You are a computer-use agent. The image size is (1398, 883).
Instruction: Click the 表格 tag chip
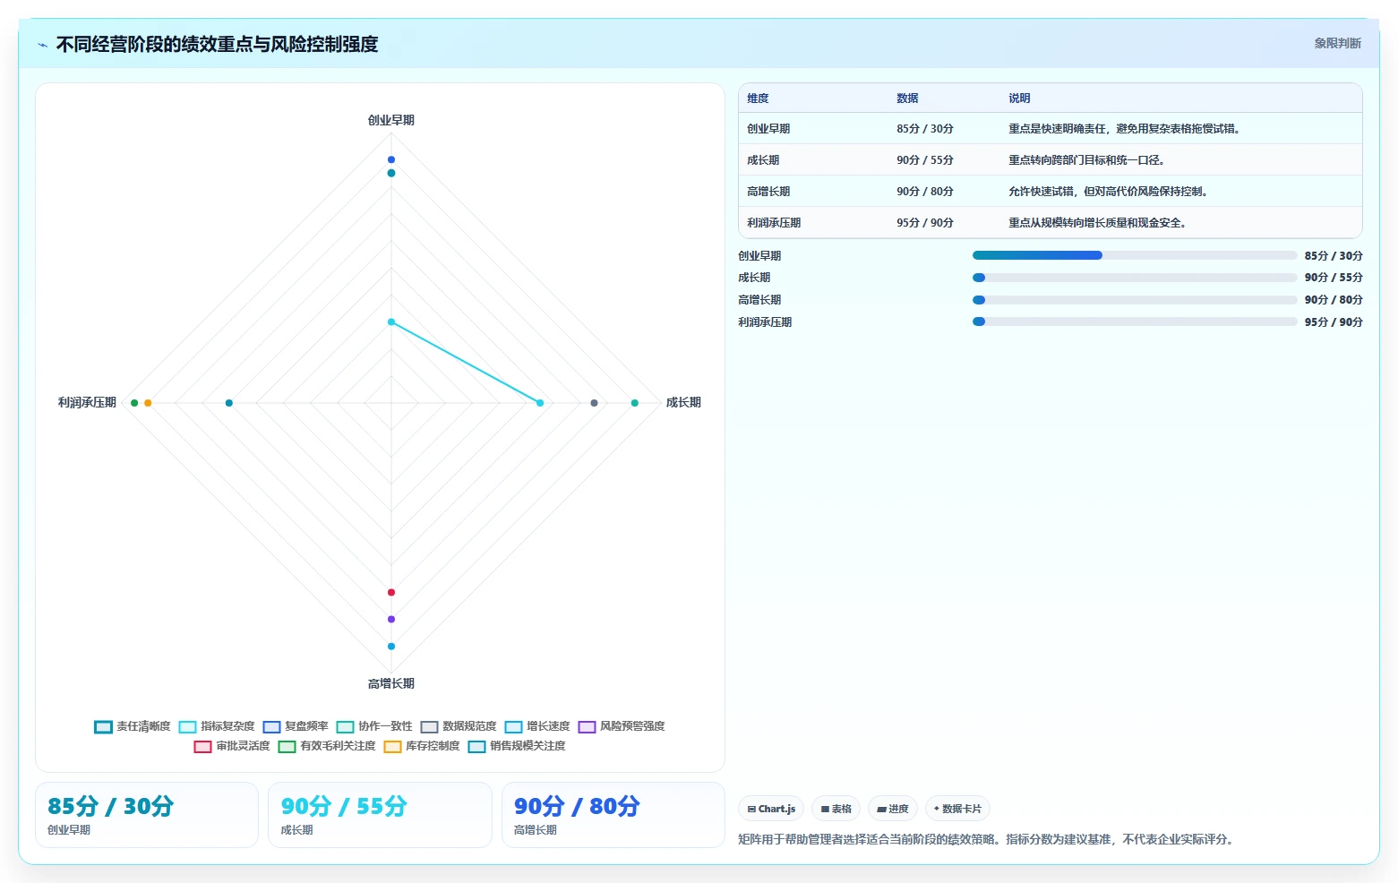click(x=836, y=809)
